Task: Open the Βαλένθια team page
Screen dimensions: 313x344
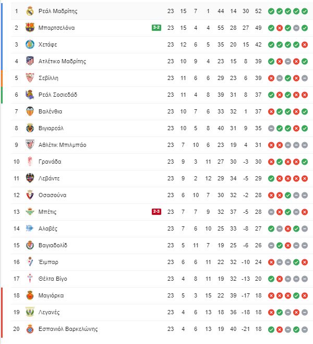Action: (51, 111)
